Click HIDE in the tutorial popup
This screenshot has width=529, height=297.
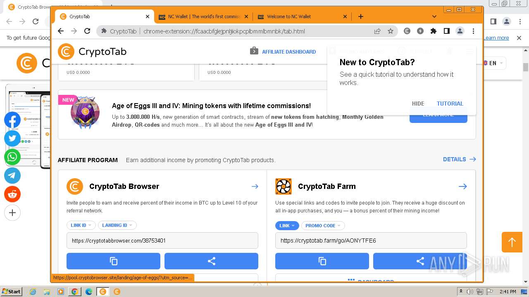418,104
